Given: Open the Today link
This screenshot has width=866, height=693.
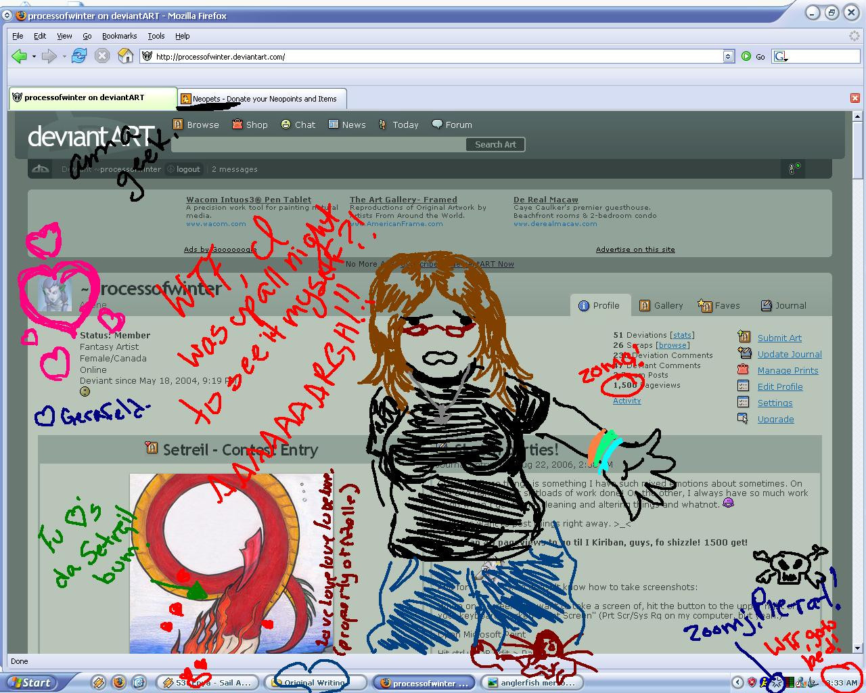Looking at the screenshot, I should point(398,125).
